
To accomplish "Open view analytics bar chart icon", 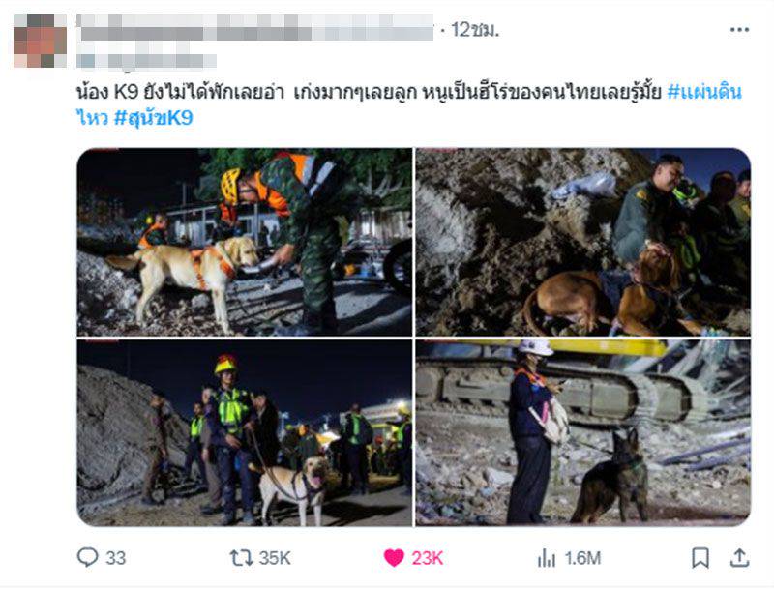I will [x=546, y=558].
